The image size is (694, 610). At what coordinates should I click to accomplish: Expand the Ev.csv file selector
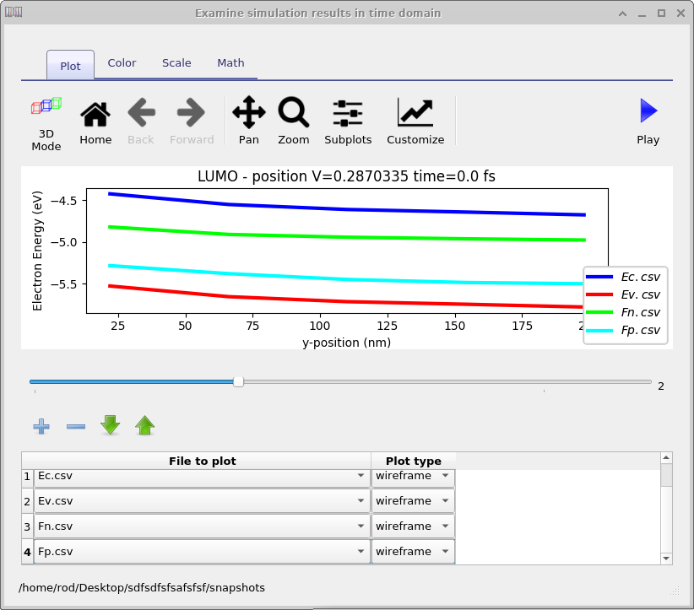coord(201,501)
